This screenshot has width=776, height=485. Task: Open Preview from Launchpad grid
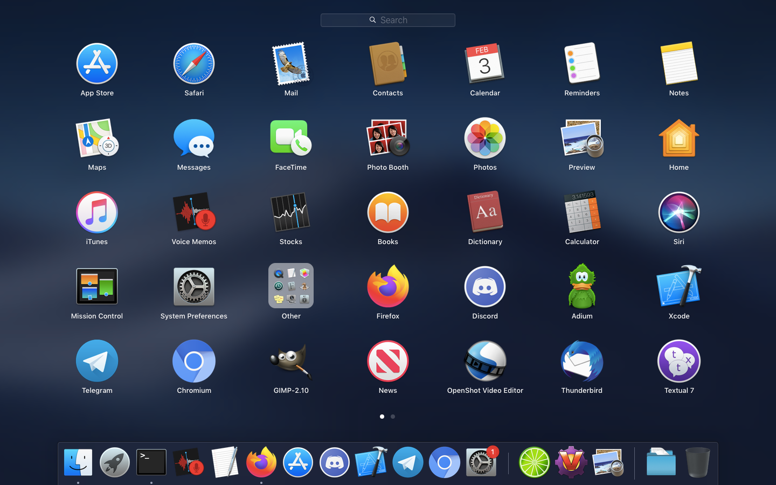(582, 138)
